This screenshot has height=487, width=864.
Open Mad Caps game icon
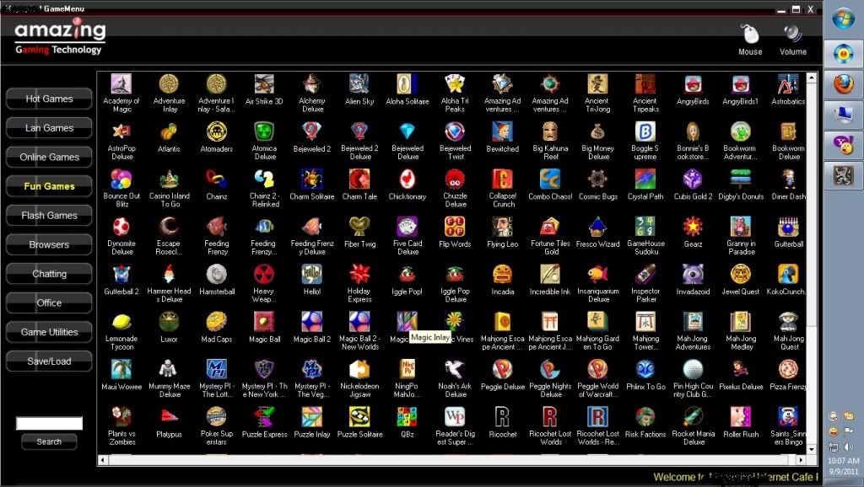click(x=217, y=322)
